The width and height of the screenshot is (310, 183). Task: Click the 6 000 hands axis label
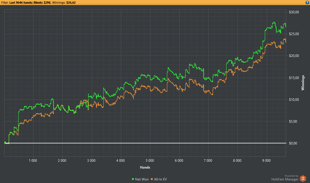(x=179, y=161)
